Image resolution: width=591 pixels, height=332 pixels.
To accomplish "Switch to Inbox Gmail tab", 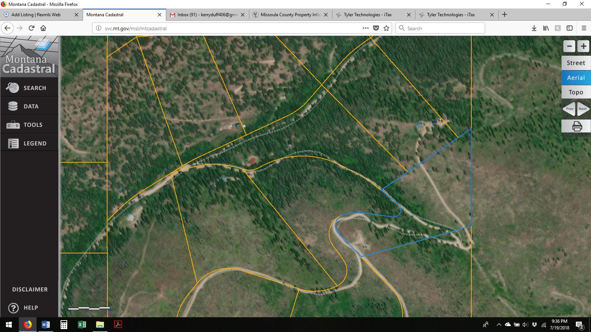I will pos(208,15).
